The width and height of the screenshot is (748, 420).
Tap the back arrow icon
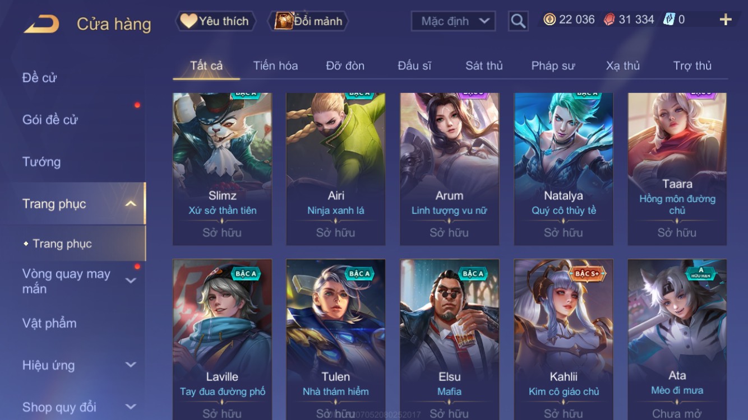41,24
